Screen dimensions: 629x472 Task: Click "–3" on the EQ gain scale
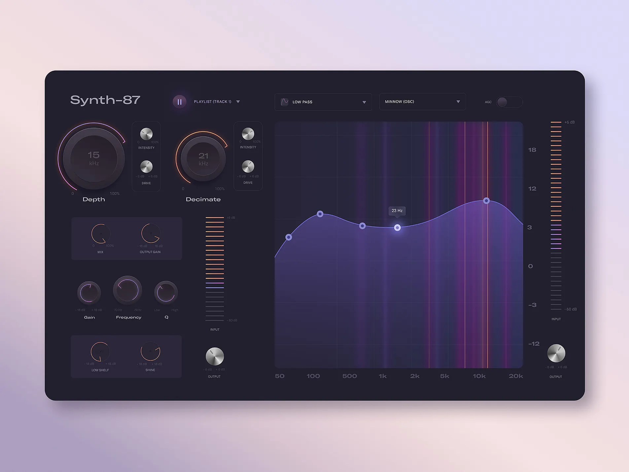pos(532,305)
